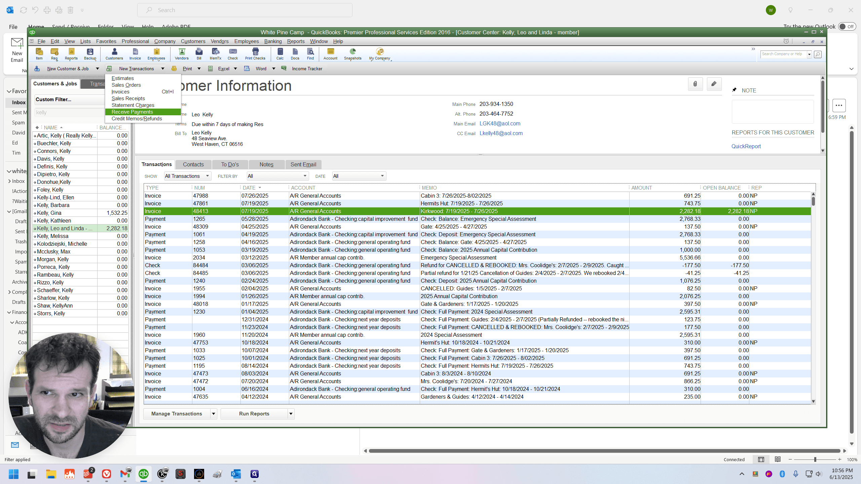Screen dimensions: 861x484
Task: Switch to the Contacts tab
Action: pyautogui.click(x=193, y=164)
